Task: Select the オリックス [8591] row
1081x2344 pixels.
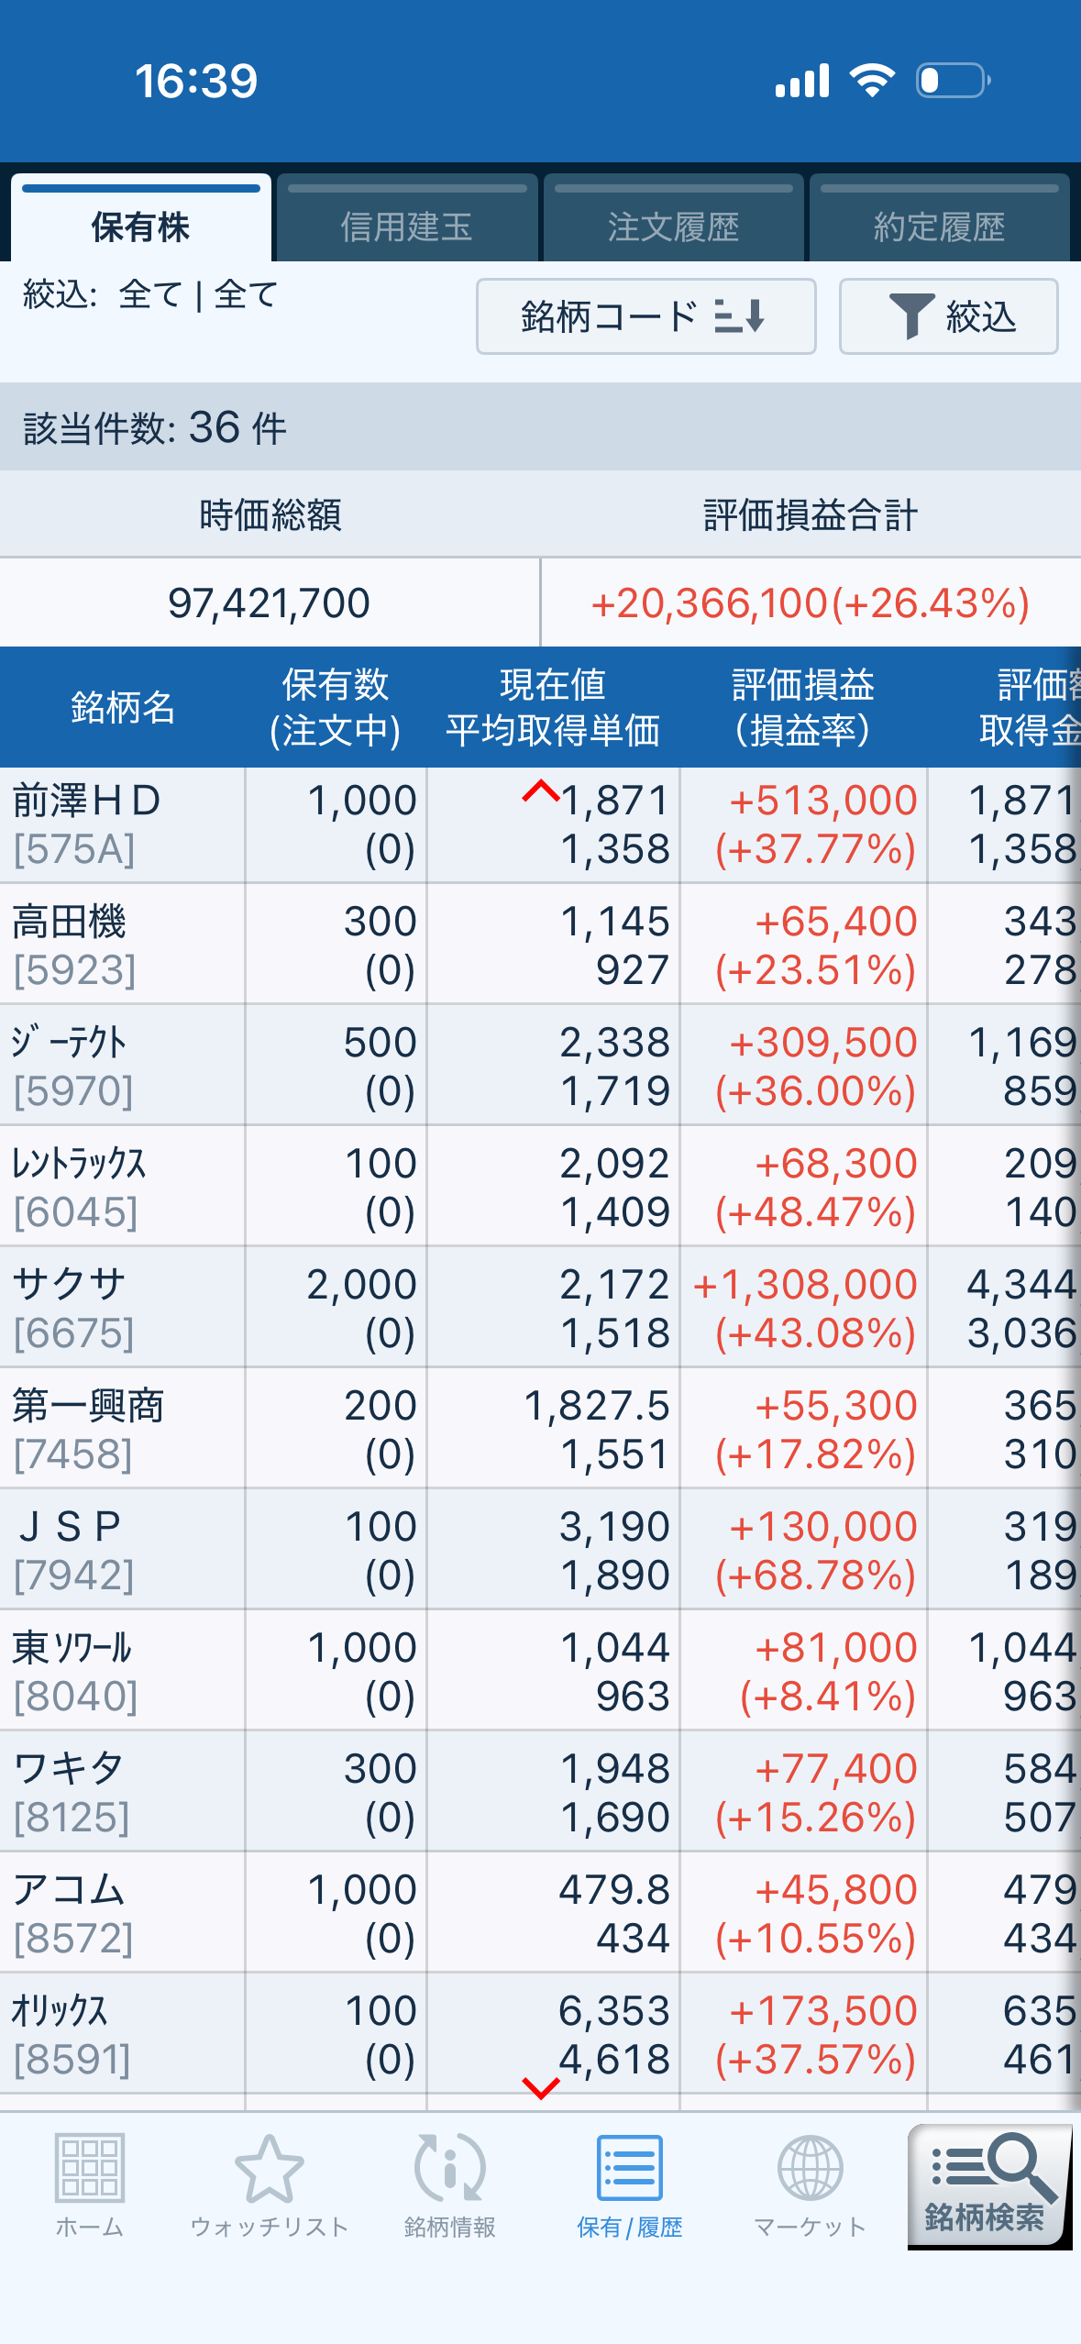Action: (x=540, y=2034)
